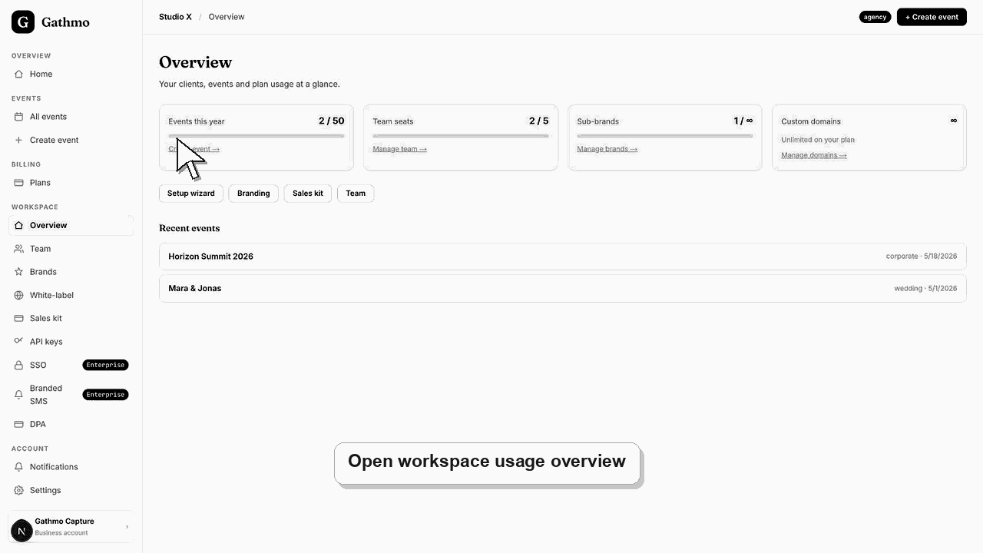Open the DPA page
Screen dimensions: 983x553
point(71,425)
